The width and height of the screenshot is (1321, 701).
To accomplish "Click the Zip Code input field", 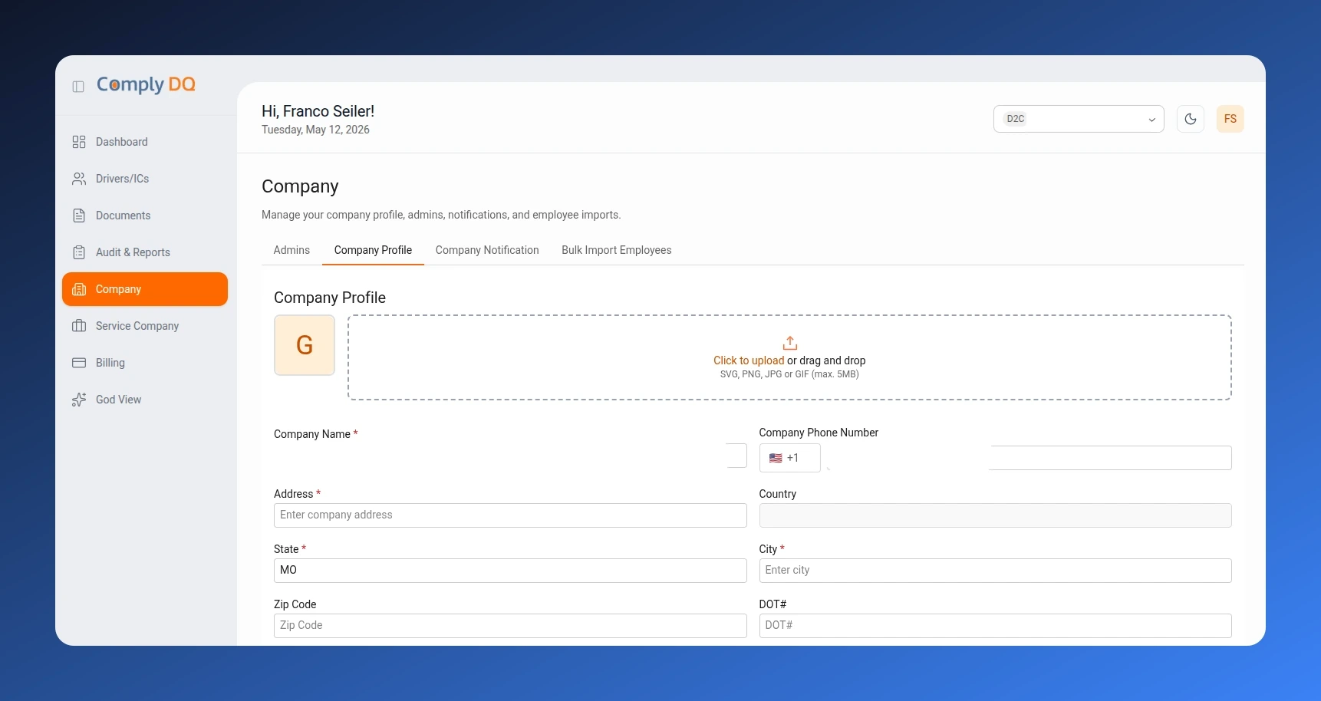I will 510,626.
